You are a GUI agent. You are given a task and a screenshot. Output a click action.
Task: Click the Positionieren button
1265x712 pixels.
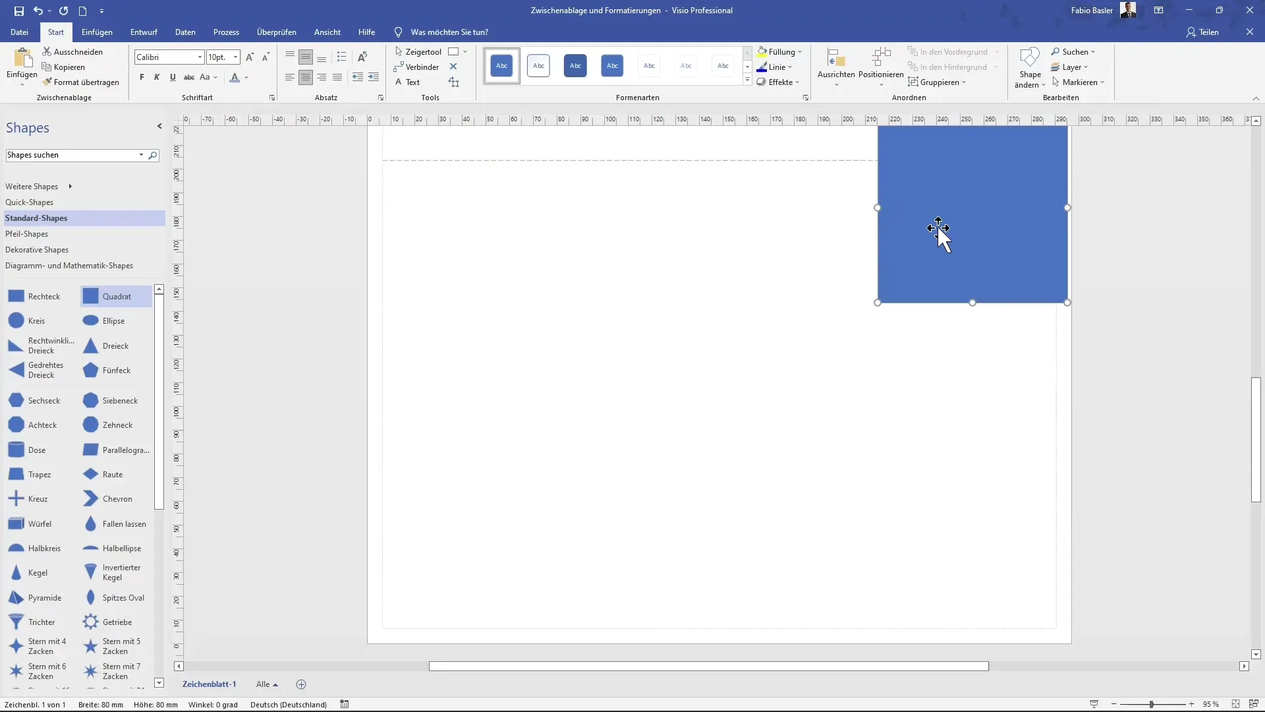(881, 67)
